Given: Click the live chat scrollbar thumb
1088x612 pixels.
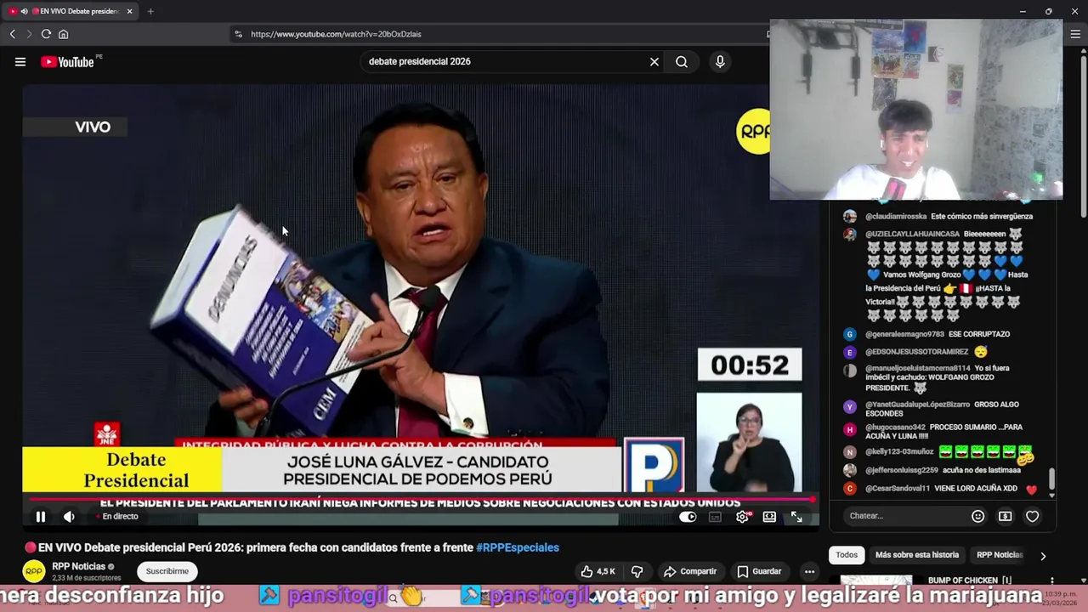Looking at the screenshot, I should pyautogui.click(x=1051, y=479).
